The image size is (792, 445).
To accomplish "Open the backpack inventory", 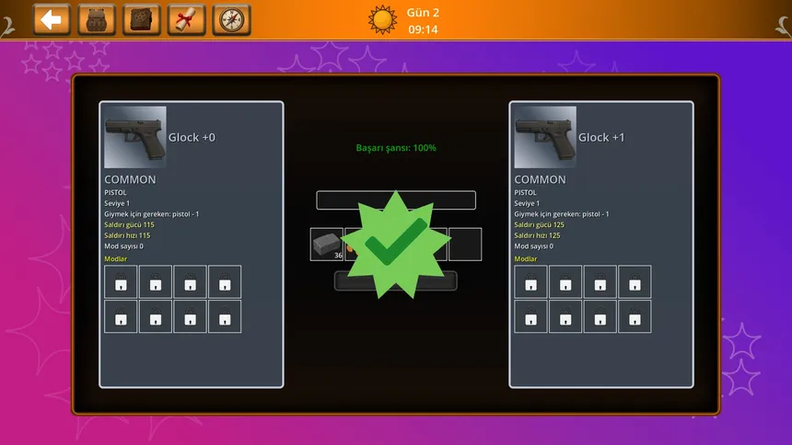I will pos(97,20).
